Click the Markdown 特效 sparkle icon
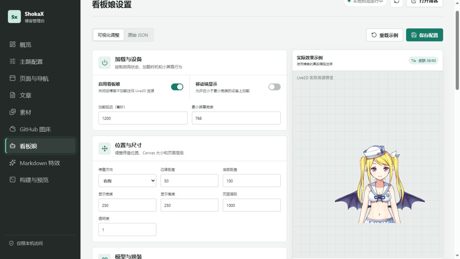 13,163
